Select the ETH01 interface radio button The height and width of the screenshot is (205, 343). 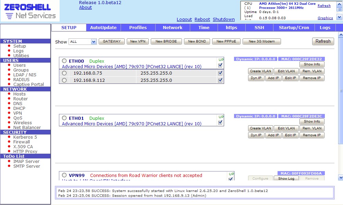pyautogui.click(x=64, y=118)
